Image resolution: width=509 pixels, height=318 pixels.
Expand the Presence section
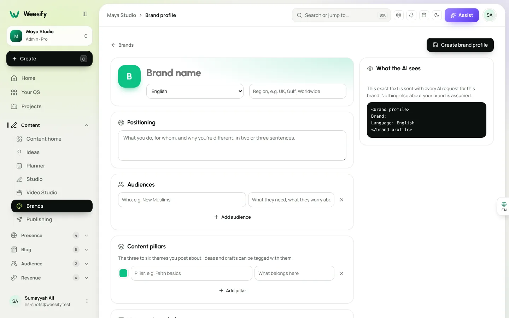49,235
